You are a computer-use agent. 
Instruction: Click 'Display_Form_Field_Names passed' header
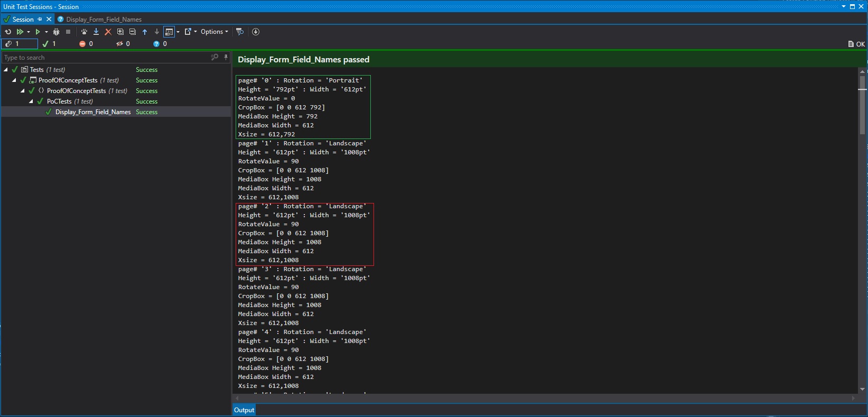pos(303,59)
